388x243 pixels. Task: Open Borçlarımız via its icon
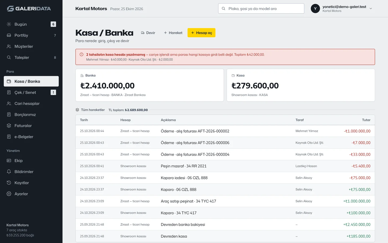click(9, 114)
